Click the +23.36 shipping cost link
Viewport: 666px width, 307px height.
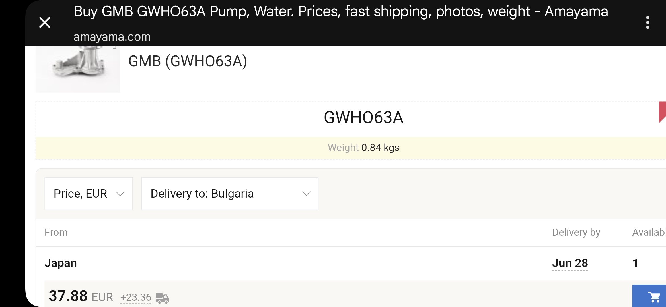tap(136, 297)
